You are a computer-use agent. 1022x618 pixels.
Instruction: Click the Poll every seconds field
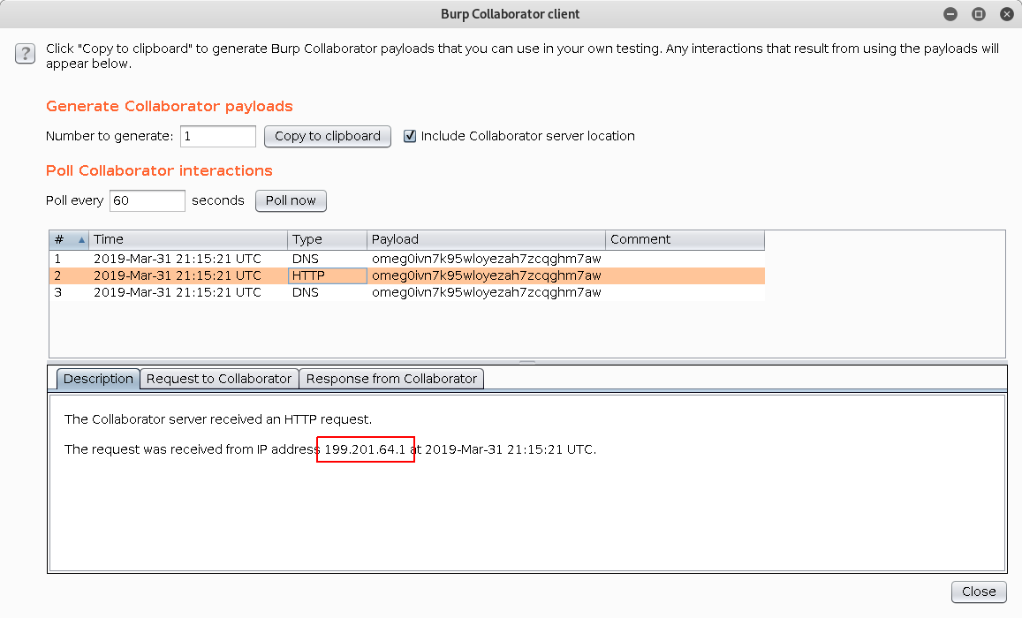tap(148, 200)
